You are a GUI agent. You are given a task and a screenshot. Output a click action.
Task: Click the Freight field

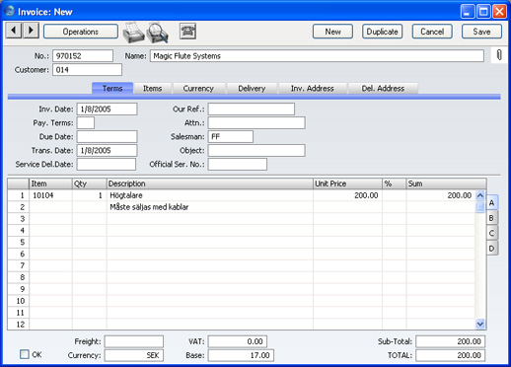[134, 341]
